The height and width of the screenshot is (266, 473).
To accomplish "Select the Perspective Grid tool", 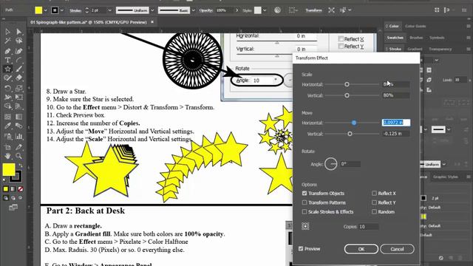I will pyautogui.click(x=18, y=106).
